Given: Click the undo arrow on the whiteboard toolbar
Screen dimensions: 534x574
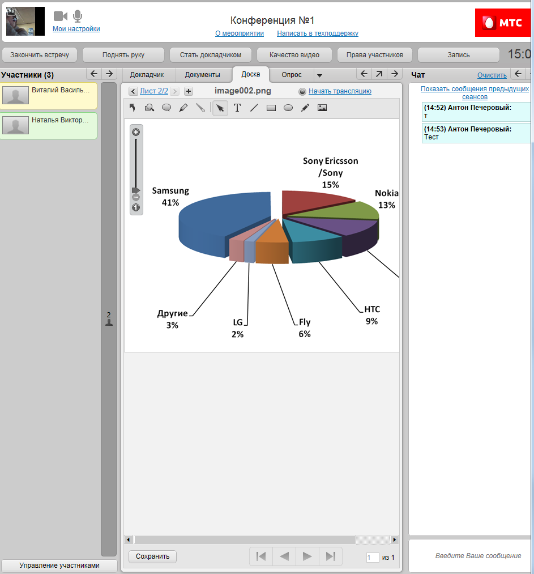Looking at the screenshot, I should [x=133, y=108].
